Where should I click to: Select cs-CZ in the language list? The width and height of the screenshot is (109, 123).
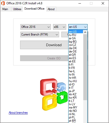[76, 45]
